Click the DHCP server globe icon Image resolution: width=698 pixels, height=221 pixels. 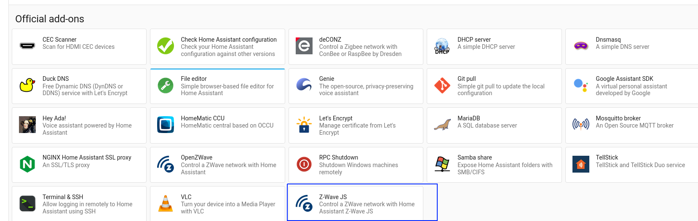pyautogui.click(x=442, y=46)
